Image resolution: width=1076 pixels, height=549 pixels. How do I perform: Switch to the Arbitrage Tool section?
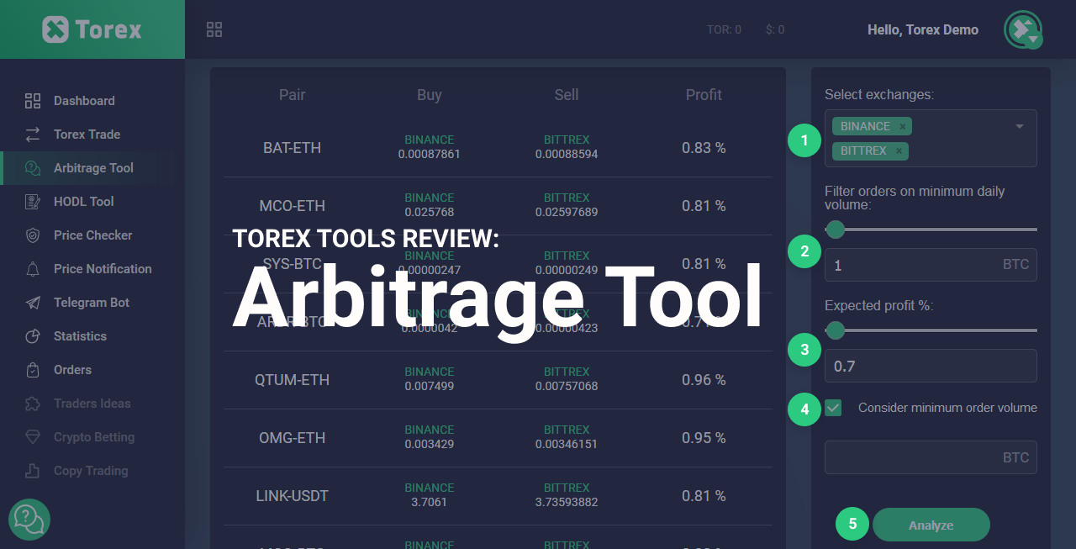coord(92,167)
